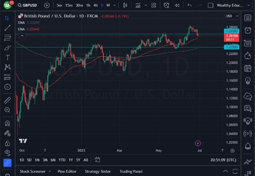255x176 pixels.
Task: Open the Wealthy Educ... layout name
Action: tap(230, 6)
